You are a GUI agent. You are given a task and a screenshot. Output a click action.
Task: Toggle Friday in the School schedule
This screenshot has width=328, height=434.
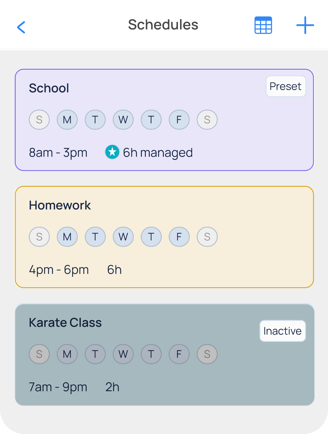coord(179,120)
